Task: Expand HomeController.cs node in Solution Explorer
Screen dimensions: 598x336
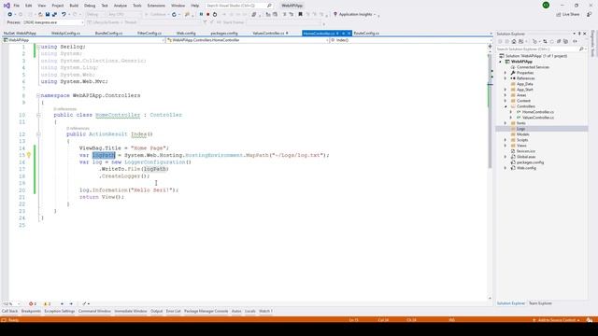Action: [x=511, y=112]
